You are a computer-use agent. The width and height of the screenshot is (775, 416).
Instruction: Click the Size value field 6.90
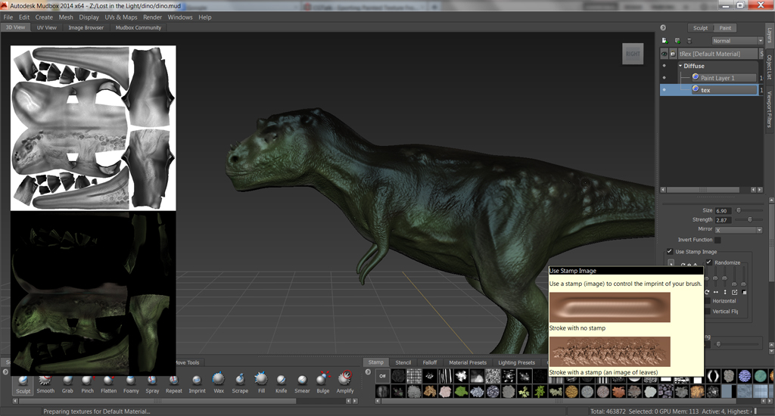(723, 211)
